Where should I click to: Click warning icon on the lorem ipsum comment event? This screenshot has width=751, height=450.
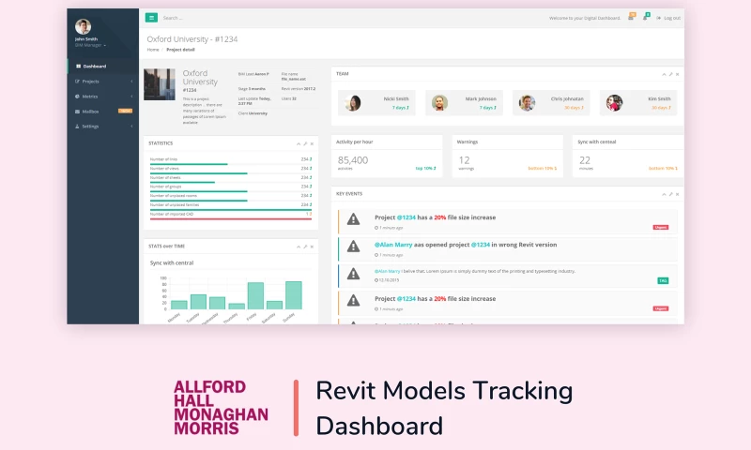click(354, 274)
